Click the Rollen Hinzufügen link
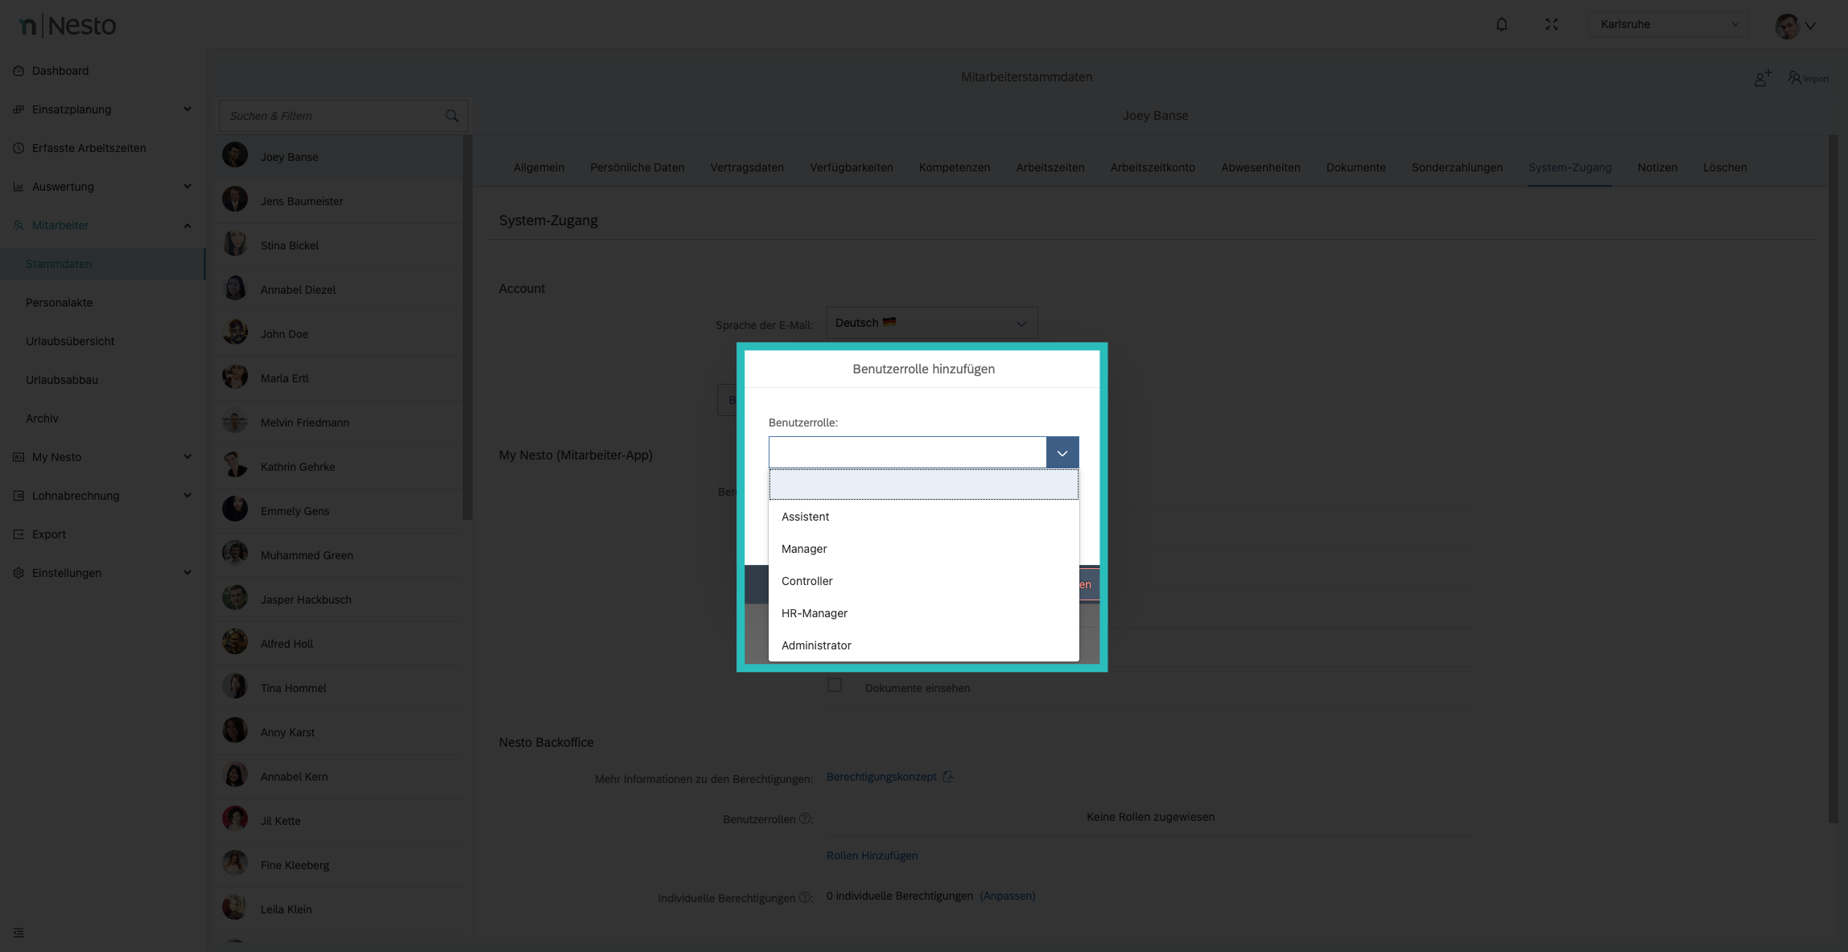The height and width of the screenshot is (952, 1848). [x=872, y=855]
